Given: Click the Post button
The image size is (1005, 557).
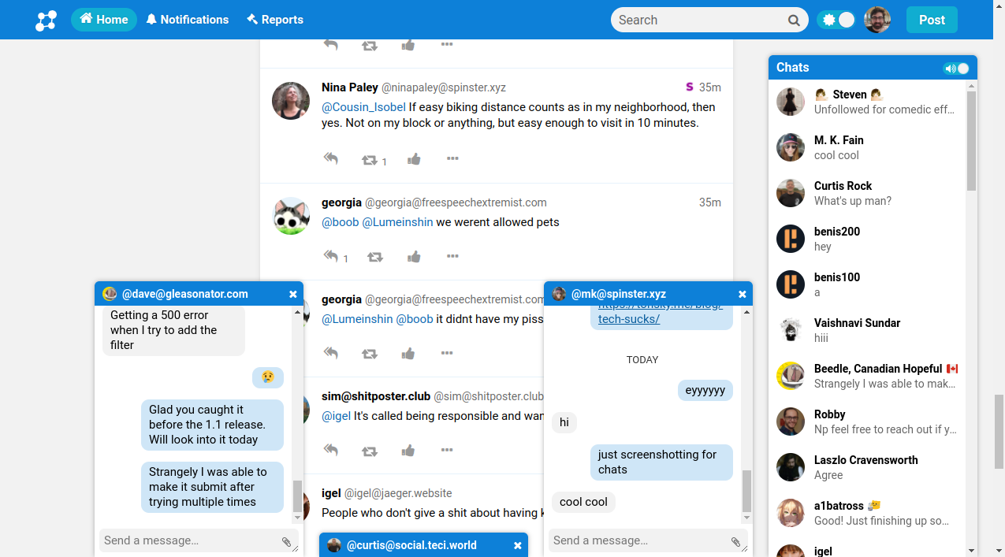Looking at the screenshot, I should coord(931,20).
